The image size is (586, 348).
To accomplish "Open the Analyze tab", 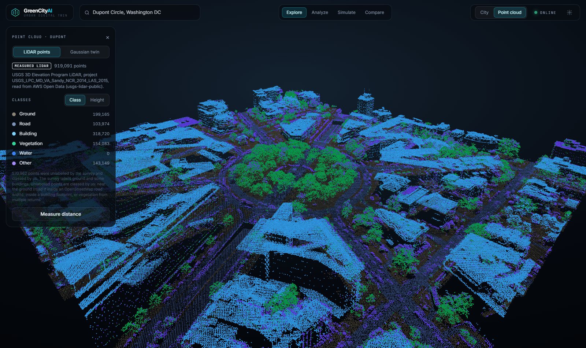I will tap(320, 12).
